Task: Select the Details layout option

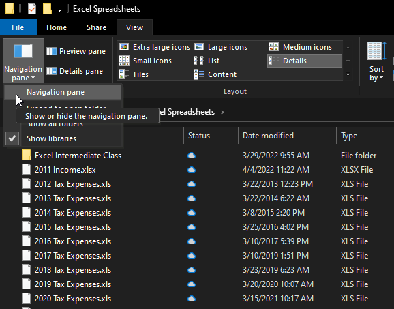Action: coord(305,61)
